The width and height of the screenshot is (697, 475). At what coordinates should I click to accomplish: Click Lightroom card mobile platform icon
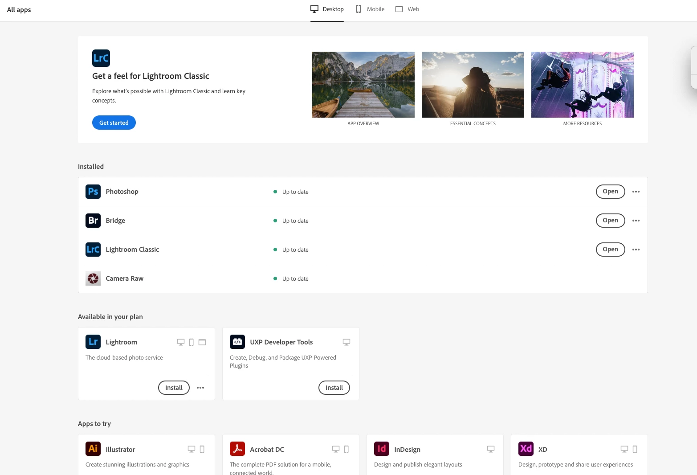coord(192,342)
